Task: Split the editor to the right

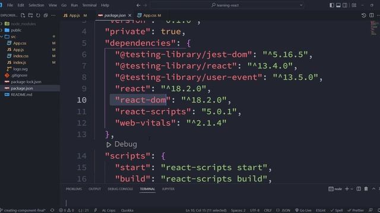Action: [x=372, y=15]
